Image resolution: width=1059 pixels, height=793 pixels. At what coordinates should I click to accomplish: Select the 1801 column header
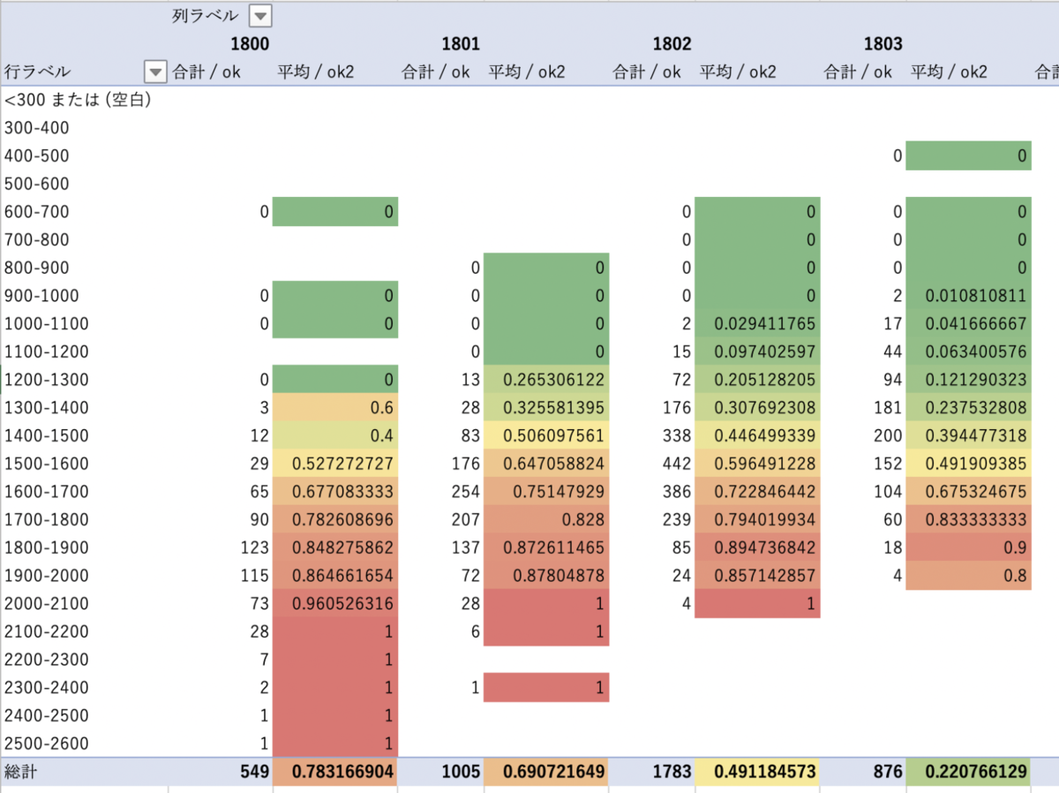(x=462, y=43)
